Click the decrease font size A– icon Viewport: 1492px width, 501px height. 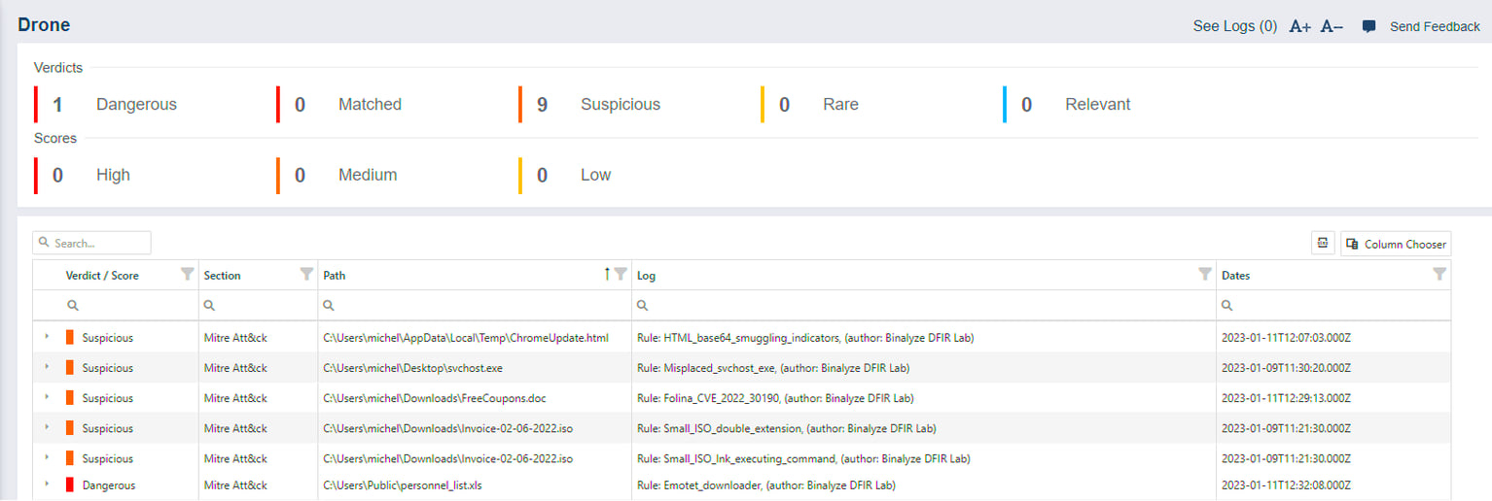point(1332,27)
